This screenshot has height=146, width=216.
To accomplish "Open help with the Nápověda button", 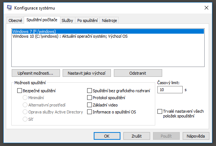I will tap(196, 136).
